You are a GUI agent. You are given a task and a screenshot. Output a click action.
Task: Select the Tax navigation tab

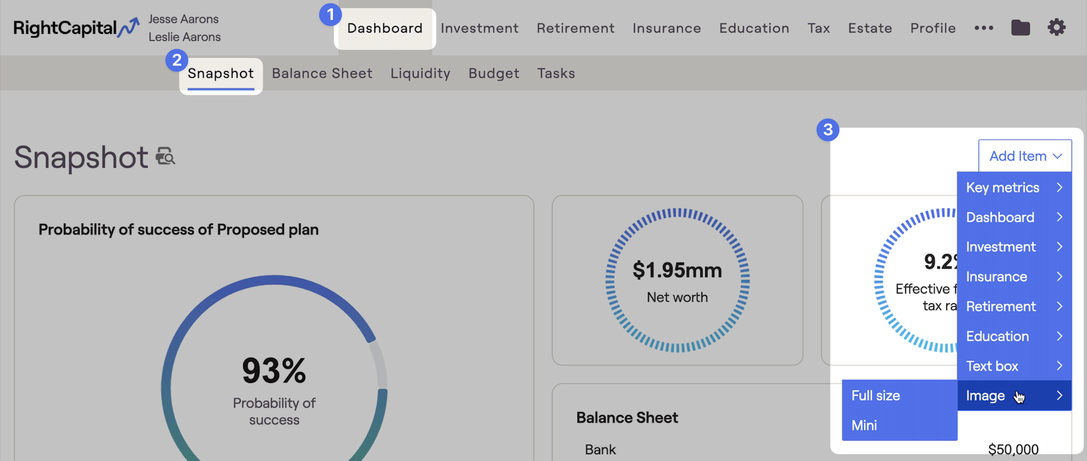tap(819, 28)
